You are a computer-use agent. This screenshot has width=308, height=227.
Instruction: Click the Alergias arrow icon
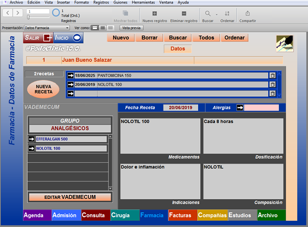tap(240, 108)
